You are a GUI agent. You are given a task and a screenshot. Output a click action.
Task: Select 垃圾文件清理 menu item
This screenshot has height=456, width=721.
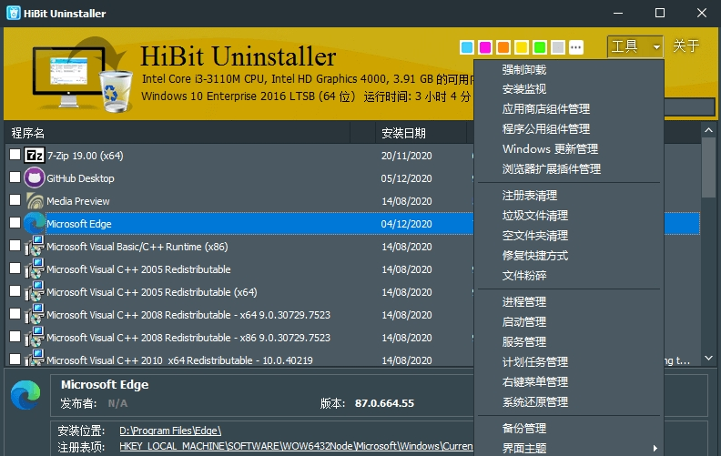[x=569, y=216]
